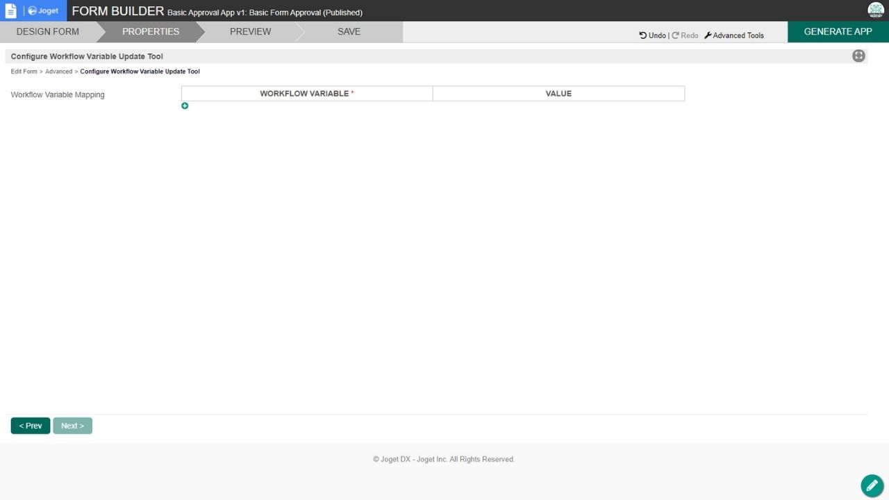Viewport: 889px width, 500px height.
Task: Click the form document icon in header
Action: click(x=10, y=10)
